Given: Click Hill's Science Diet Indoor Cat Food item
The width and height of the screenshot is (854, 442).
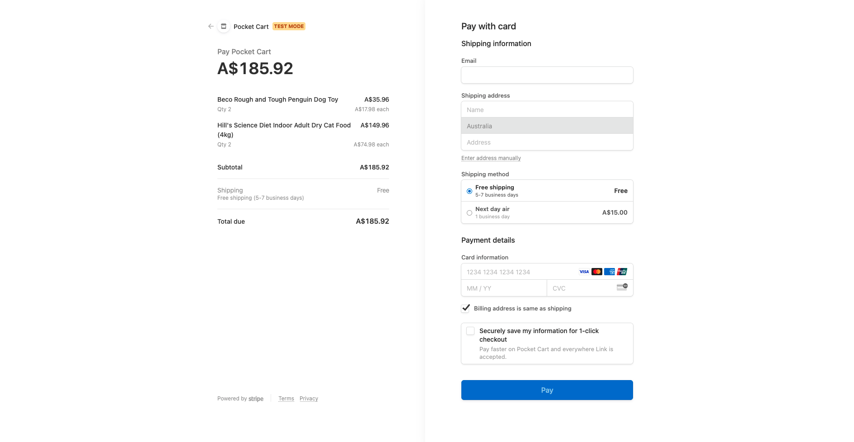Looking at the screenshot, I should point(284,130).
